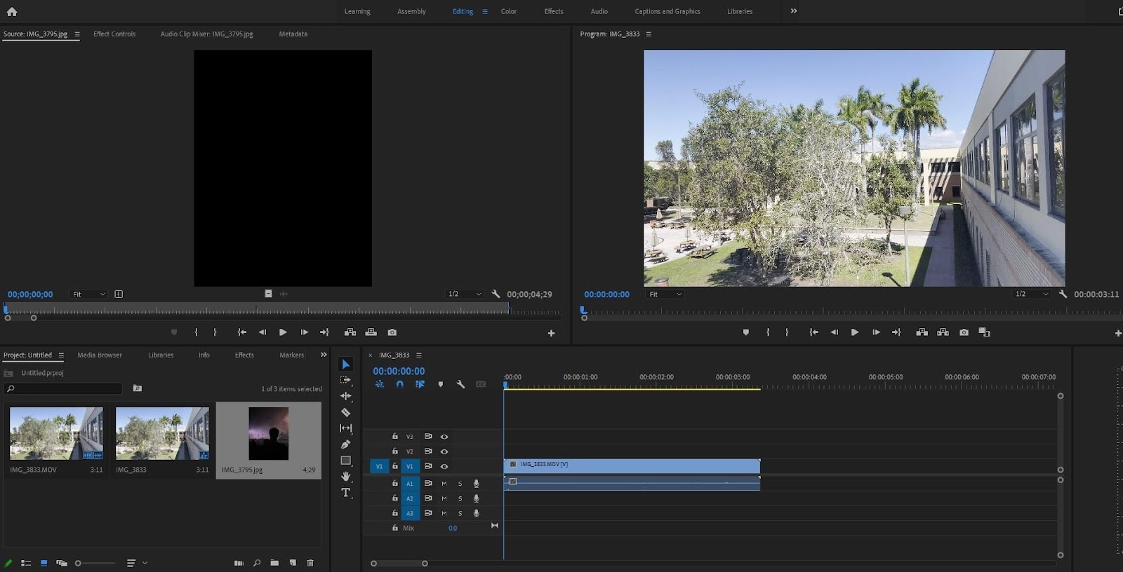Viewport: 1123px width, 572px height.
Task: Open Program playback resolution 1/2 dropdown
Action: click(1032, 294)
